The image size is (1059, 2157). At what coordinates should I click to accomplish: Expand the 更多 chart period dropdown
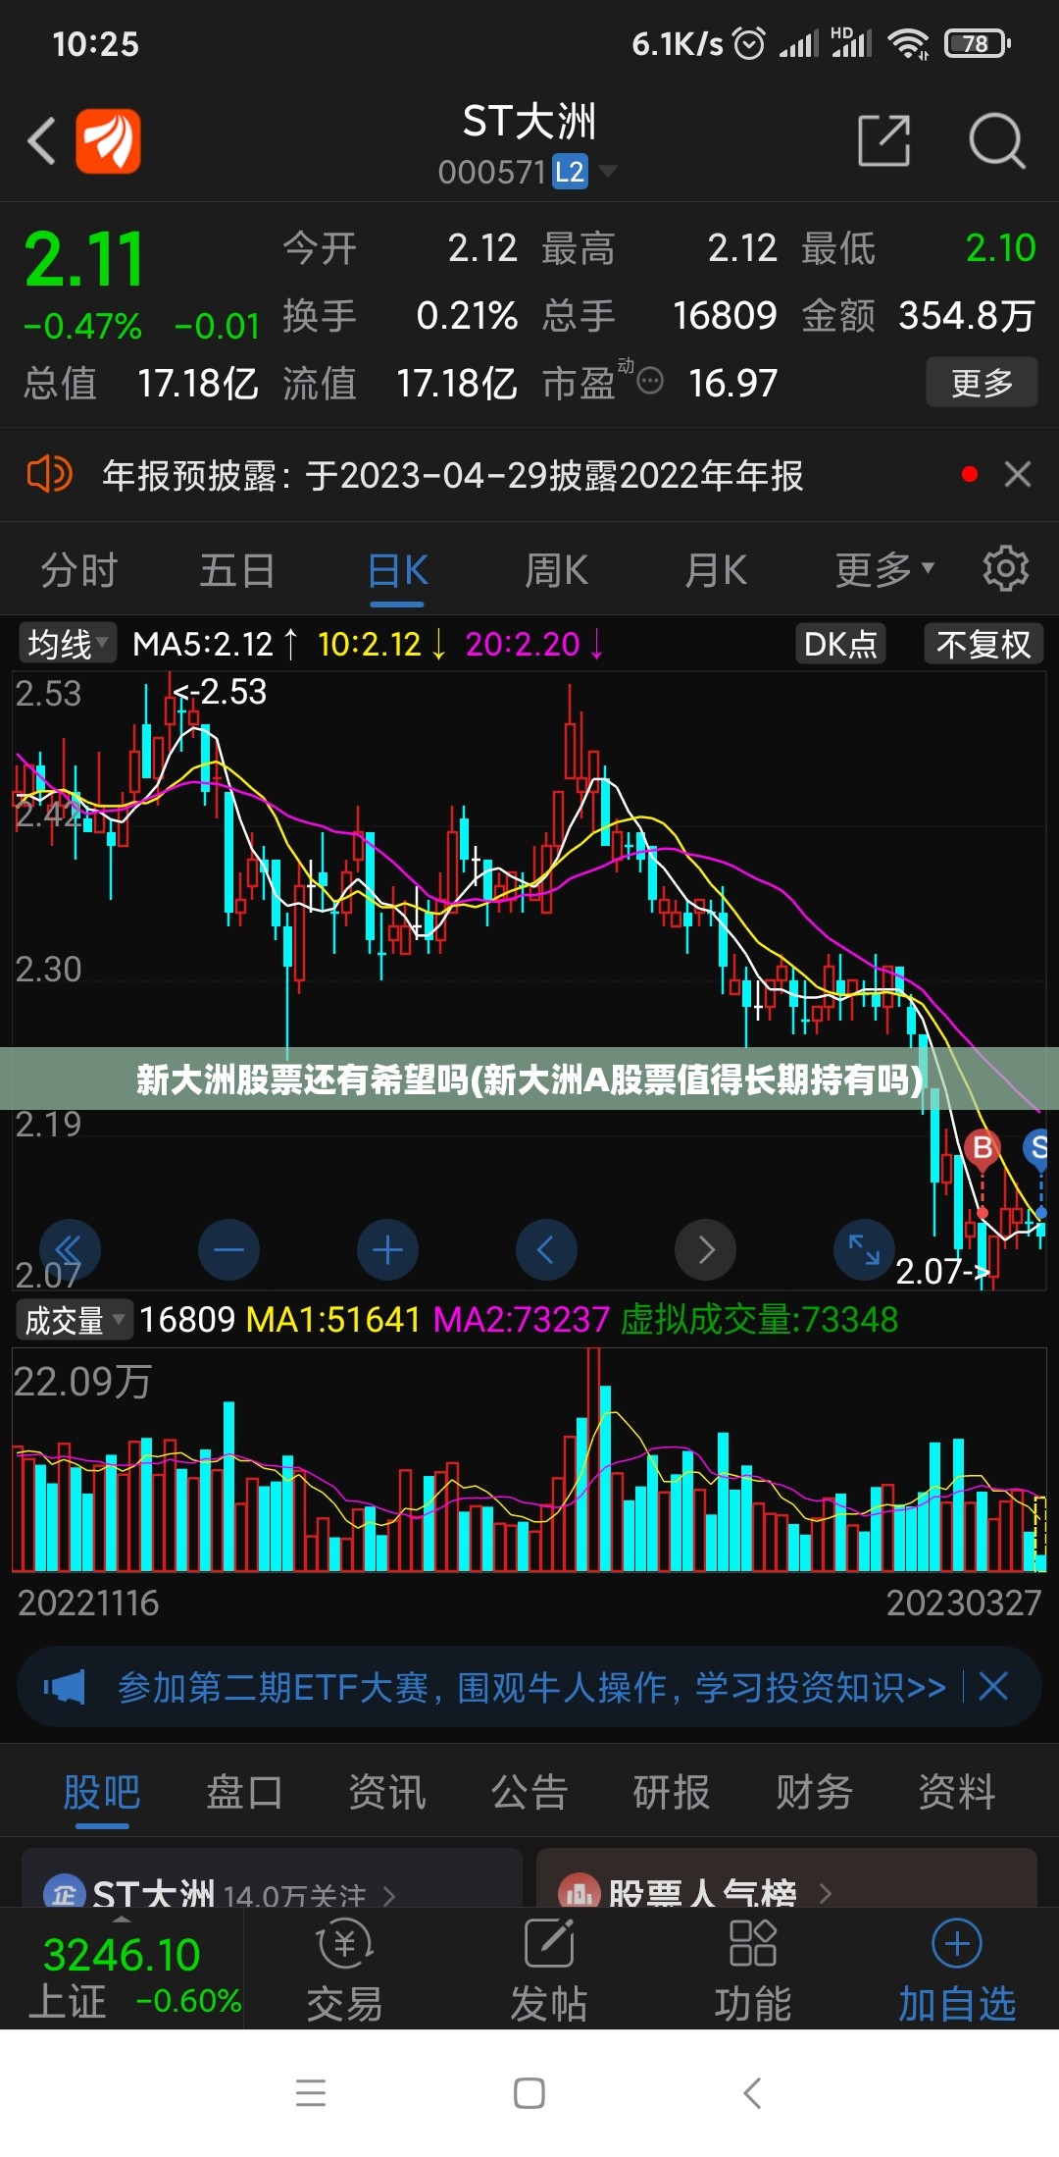(x=884, y=570)
